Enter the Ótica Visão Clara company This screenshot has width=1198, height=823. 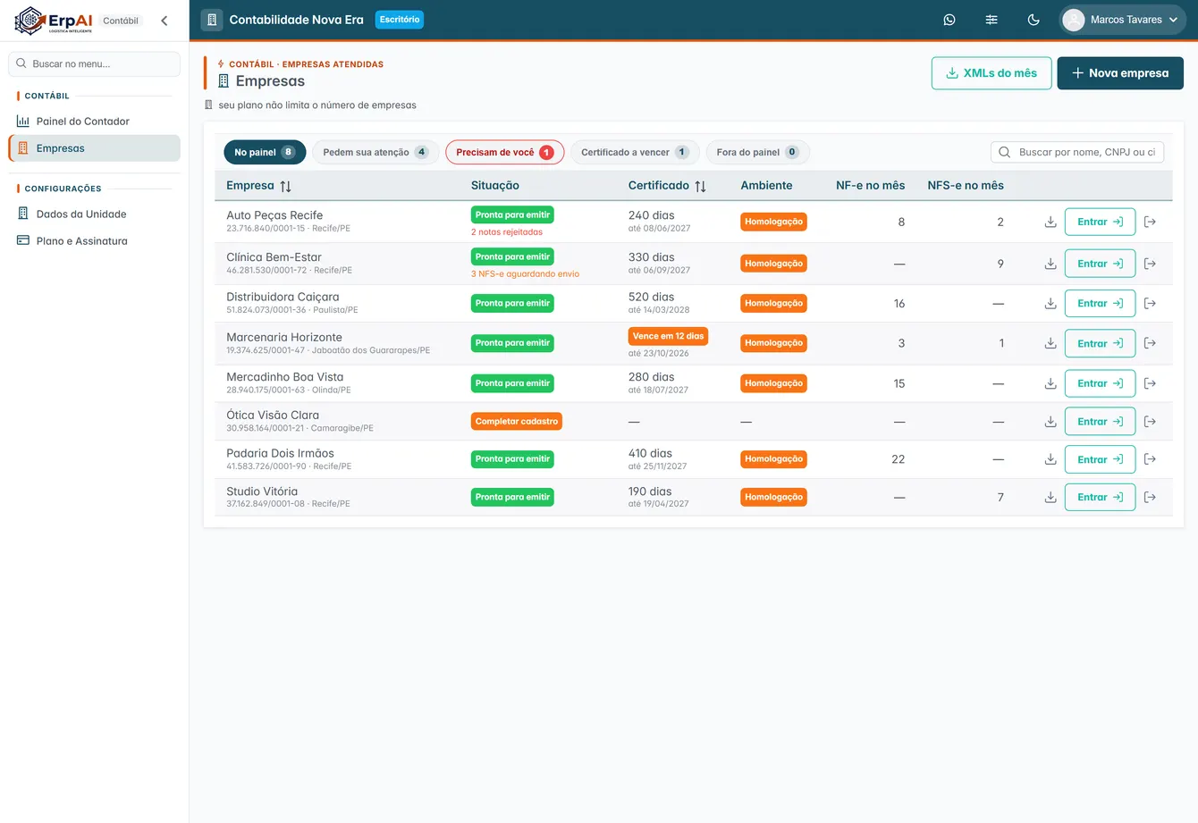1100,422
